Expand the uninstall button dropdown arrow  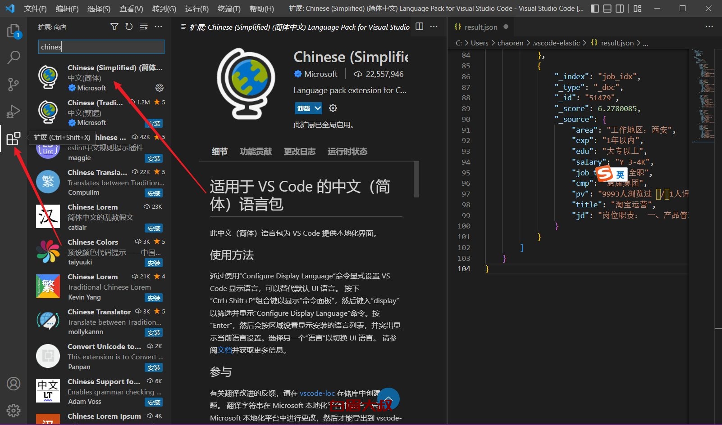318,108
